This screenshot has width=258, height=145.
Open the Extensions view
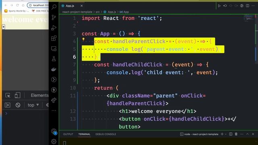[x=54, y=38]
